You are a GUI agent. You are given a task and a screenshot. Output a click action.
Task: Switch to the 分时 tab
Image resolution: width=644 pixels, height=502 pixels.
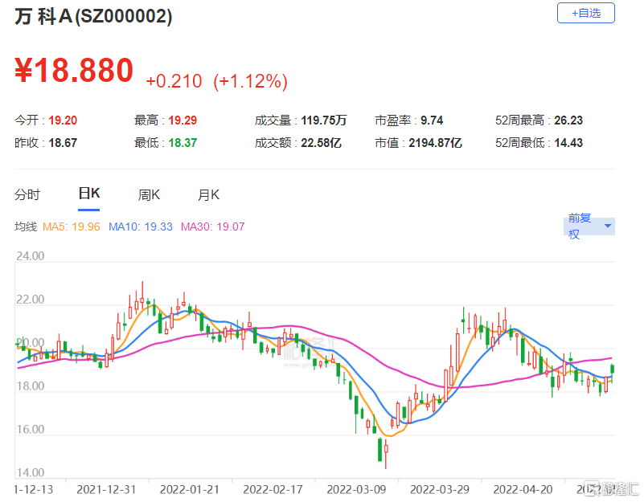tap(27, 194)
